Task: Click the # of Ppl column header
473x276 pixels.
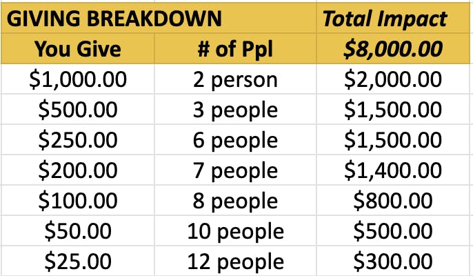Action: 235,48
